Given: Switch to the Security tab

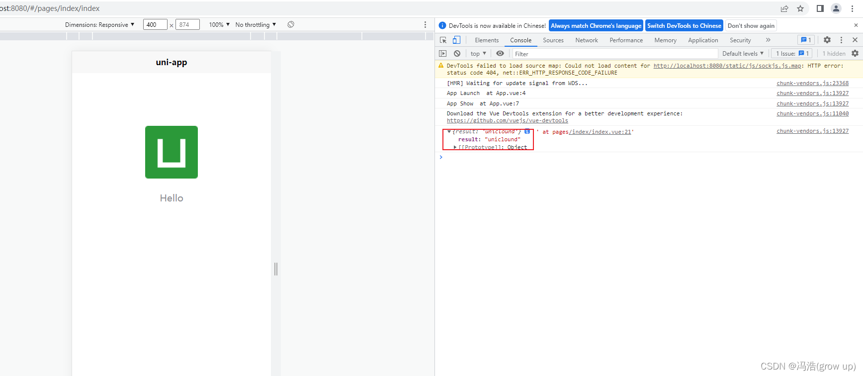Looking at the screenshot, I should tap(740, 40).
